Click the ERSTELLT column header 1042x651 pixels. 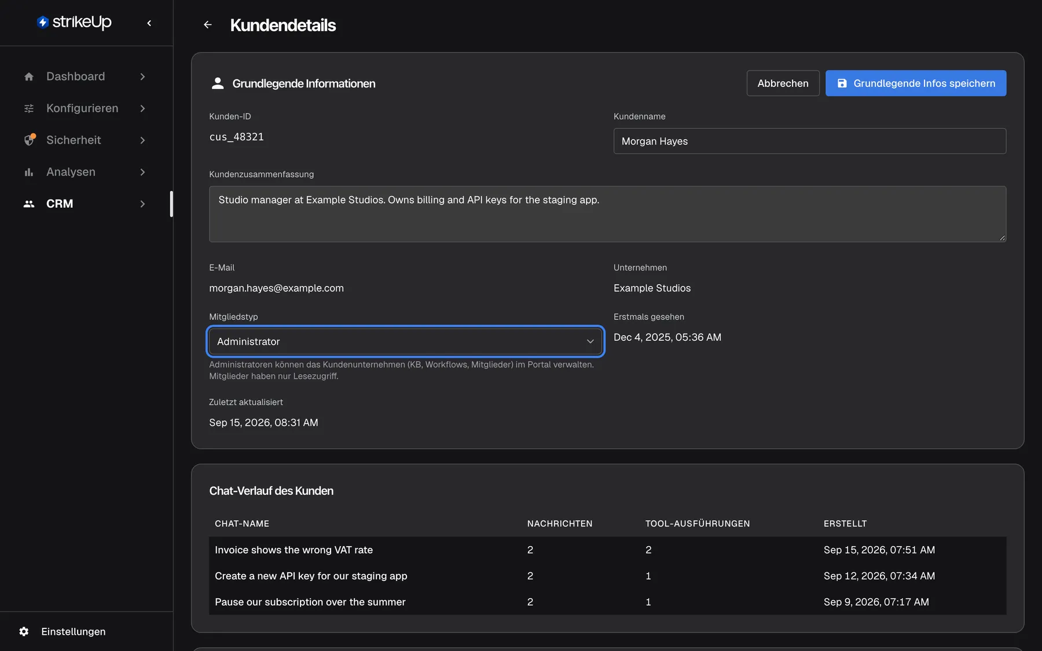click(x=845, y=524)
